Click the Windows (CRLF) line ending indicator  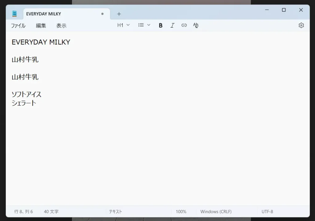click(x=216, y=211)
